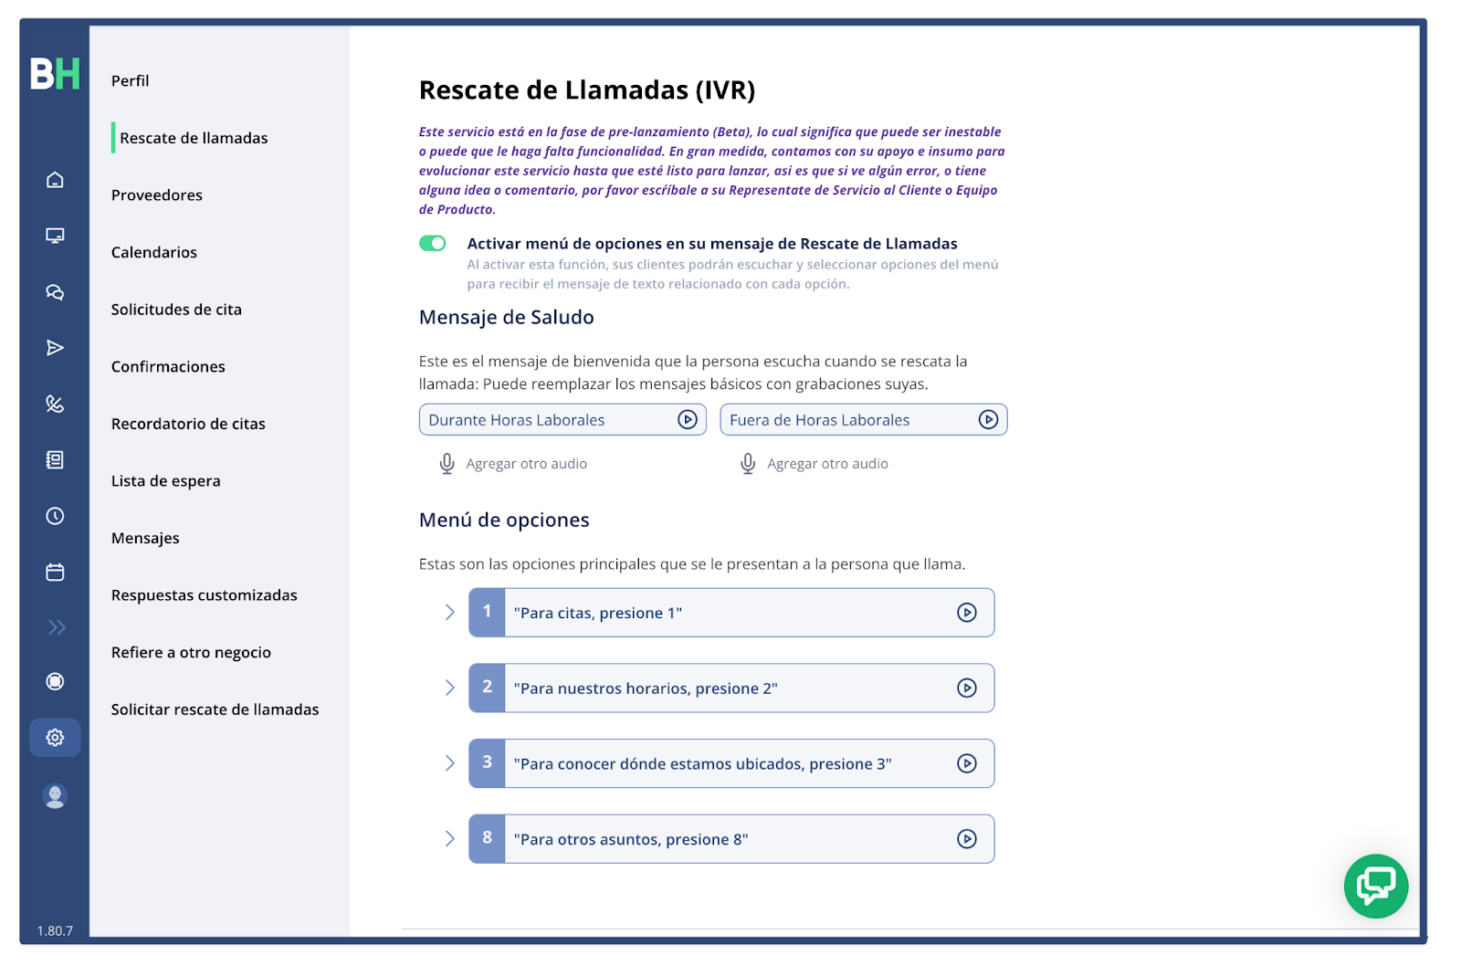Toggle off Activar menú de opciones switch
Image resolution: width=1461 pixels, height=967 pixels.
point(432,243)
